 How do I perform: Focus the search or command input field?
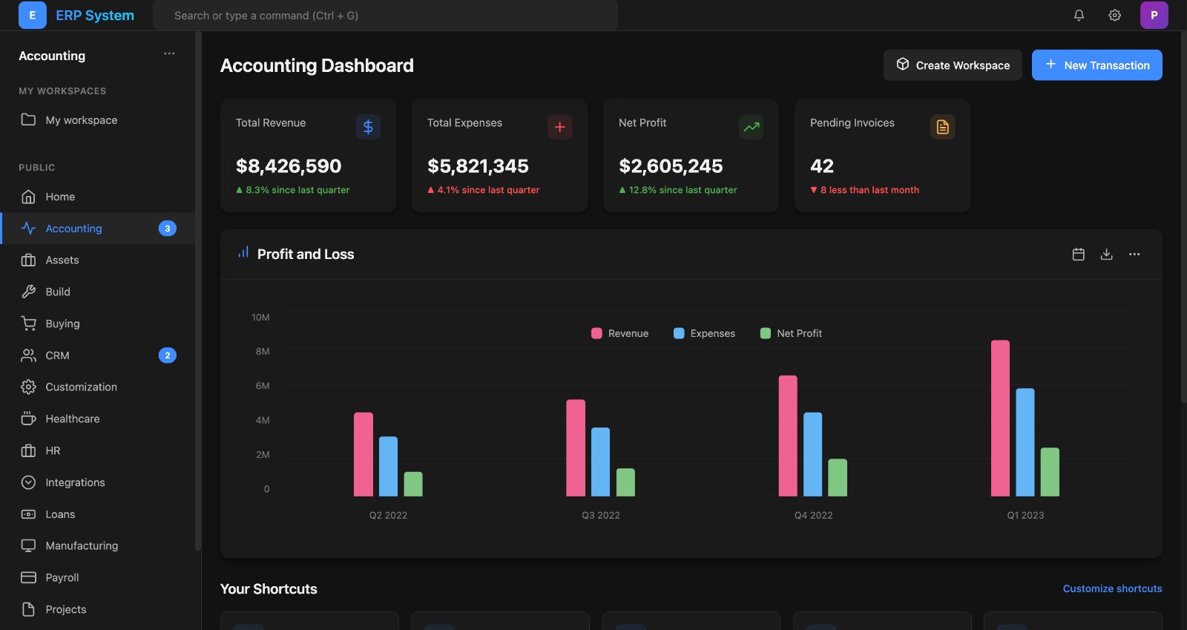coord(385,16)
